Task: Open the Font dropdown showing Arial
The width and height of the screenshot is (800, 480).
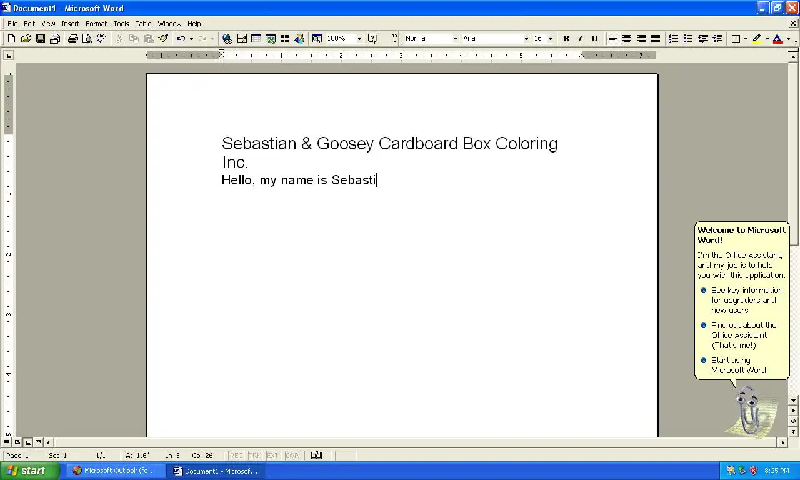Action: [526, 39]
